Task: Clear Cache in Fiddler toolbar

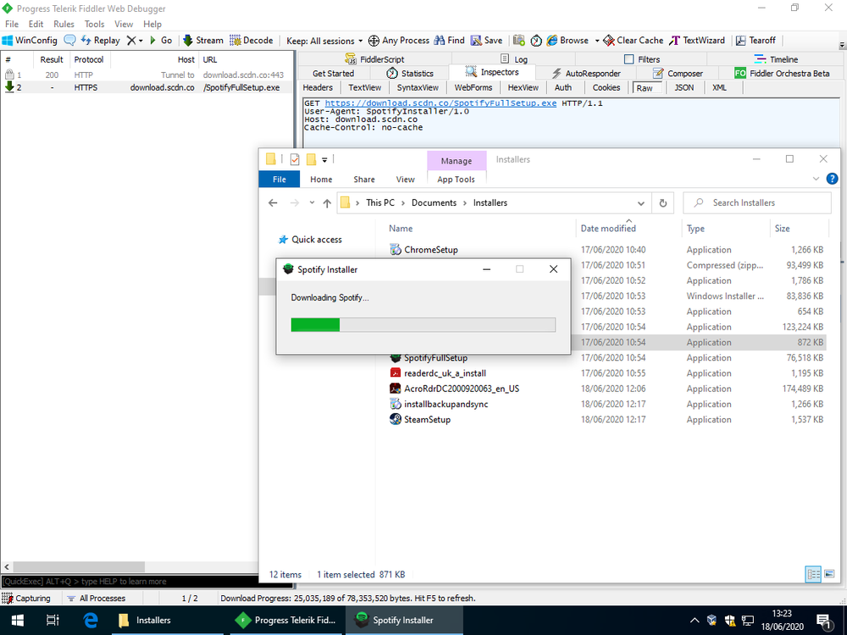Action: 633,41
